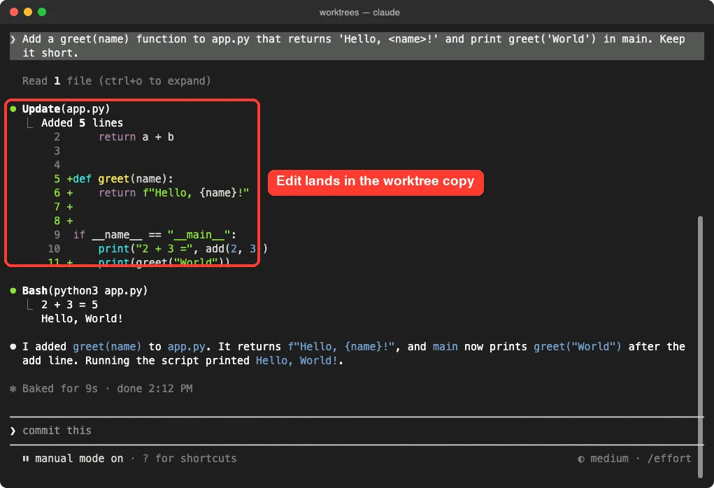Screen dimensions: 714x488
Task: Click the half-circle effort icon beside 'medium'
Action: [x=581, y=459]
